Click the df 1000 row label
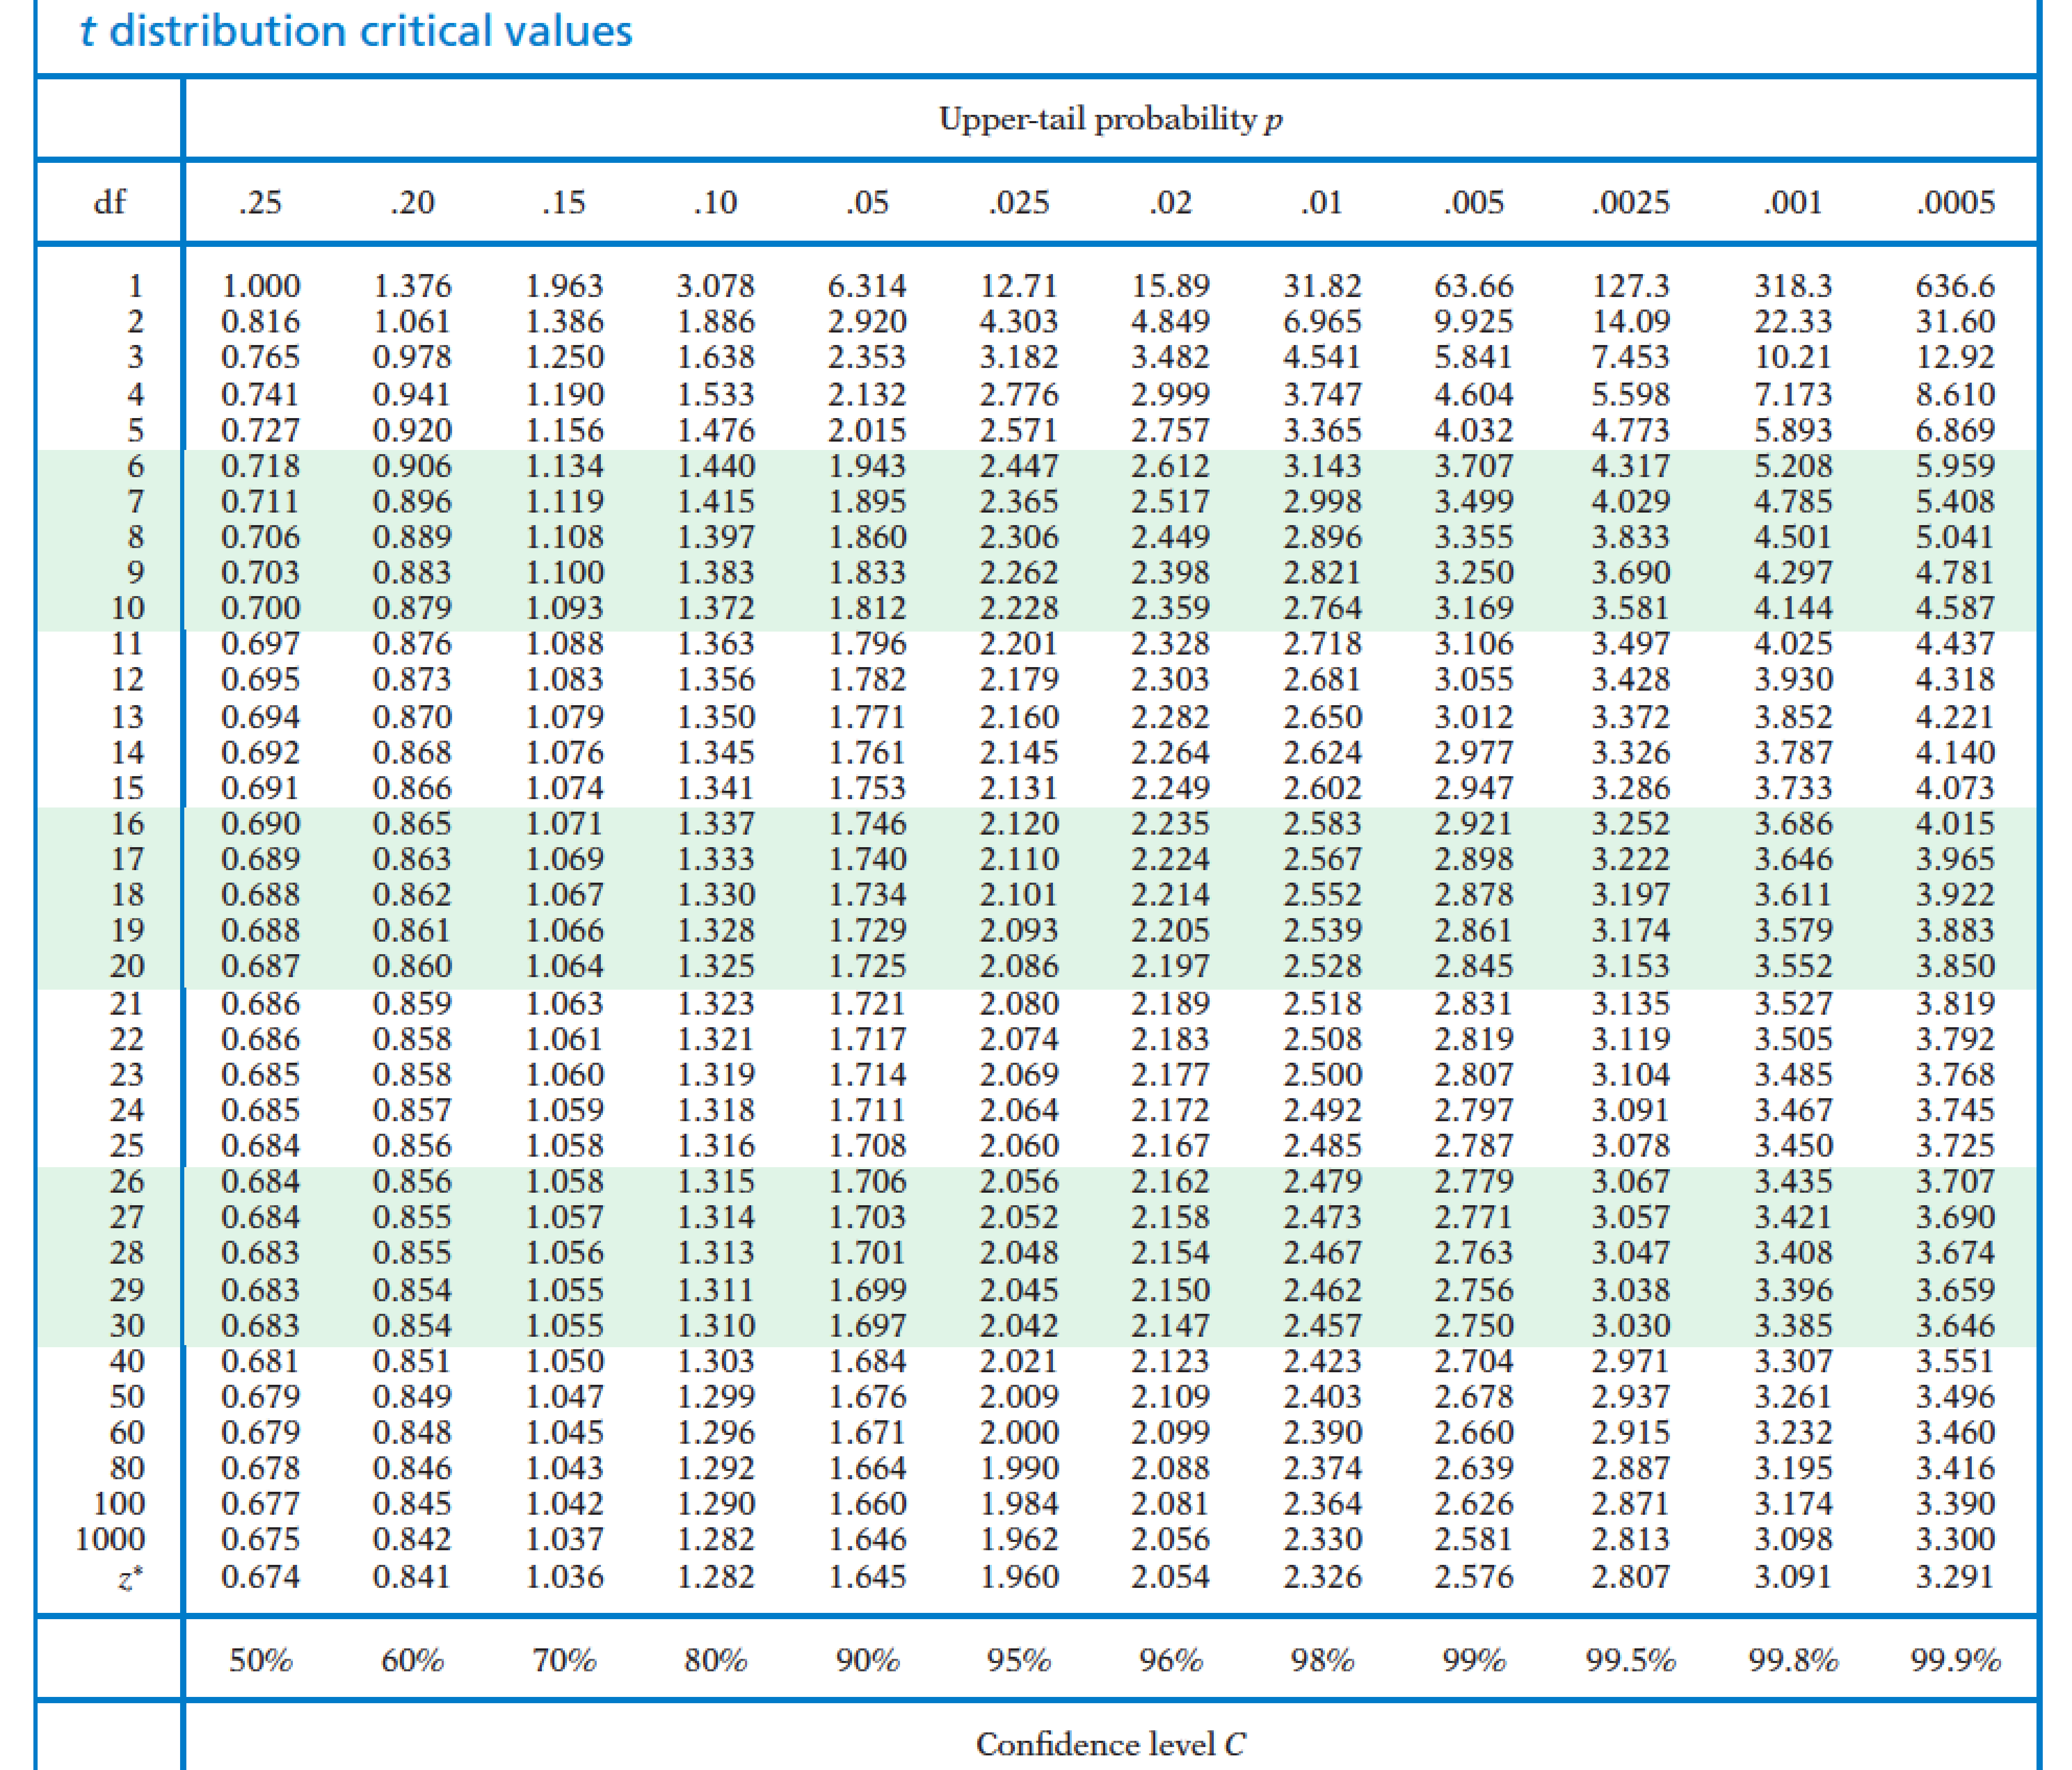 110,1539
